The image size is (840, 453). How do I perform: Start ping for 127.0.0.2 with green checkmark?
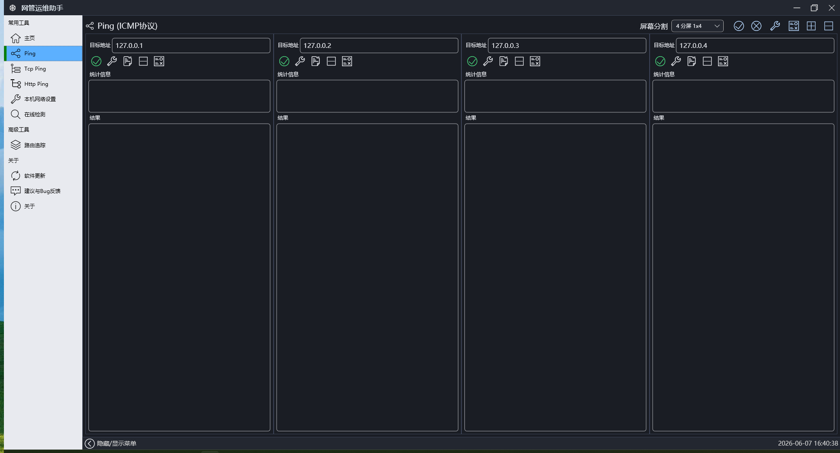point(285,61)
